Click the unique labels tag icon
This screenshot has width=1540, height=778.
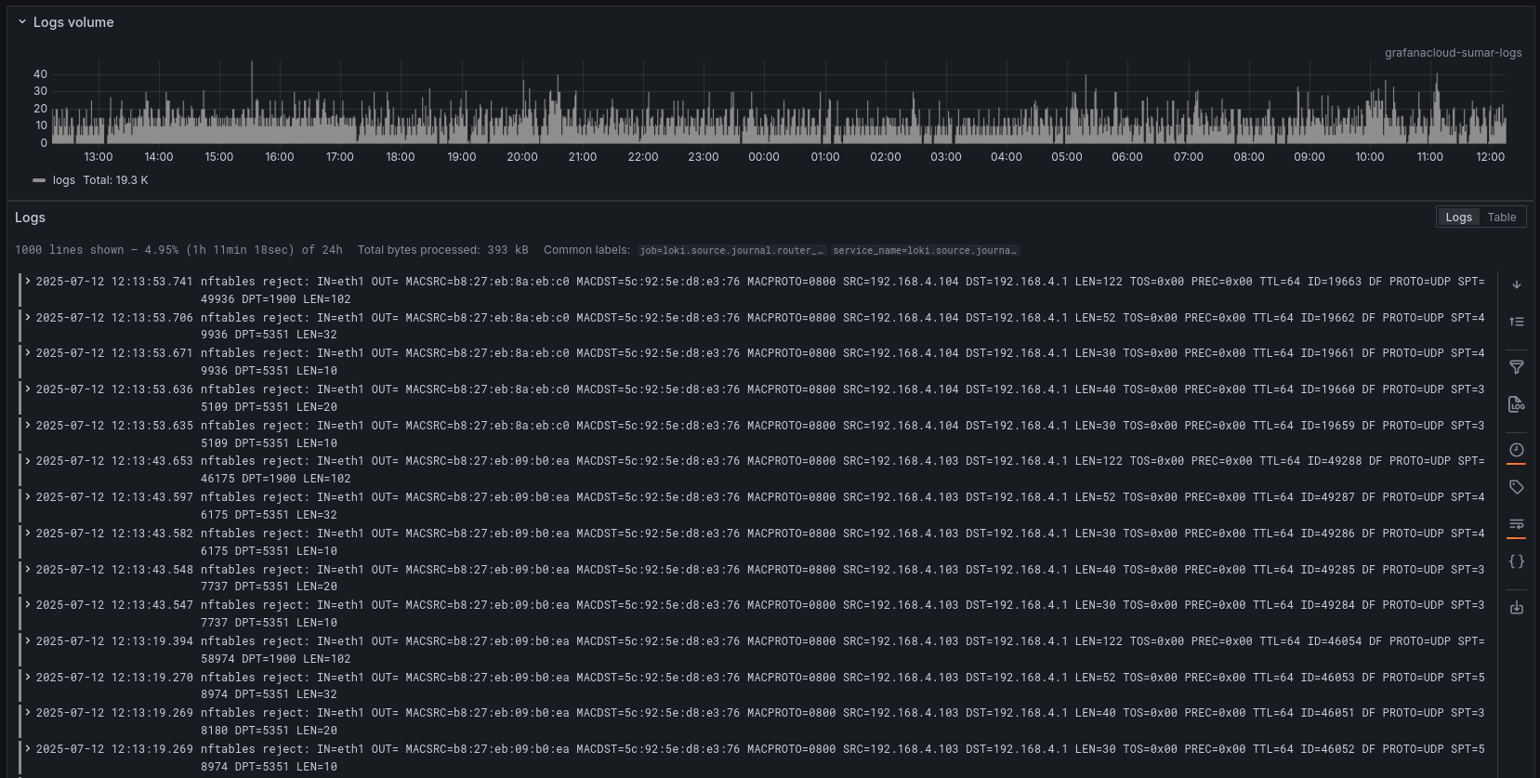tap(1516, 487)
